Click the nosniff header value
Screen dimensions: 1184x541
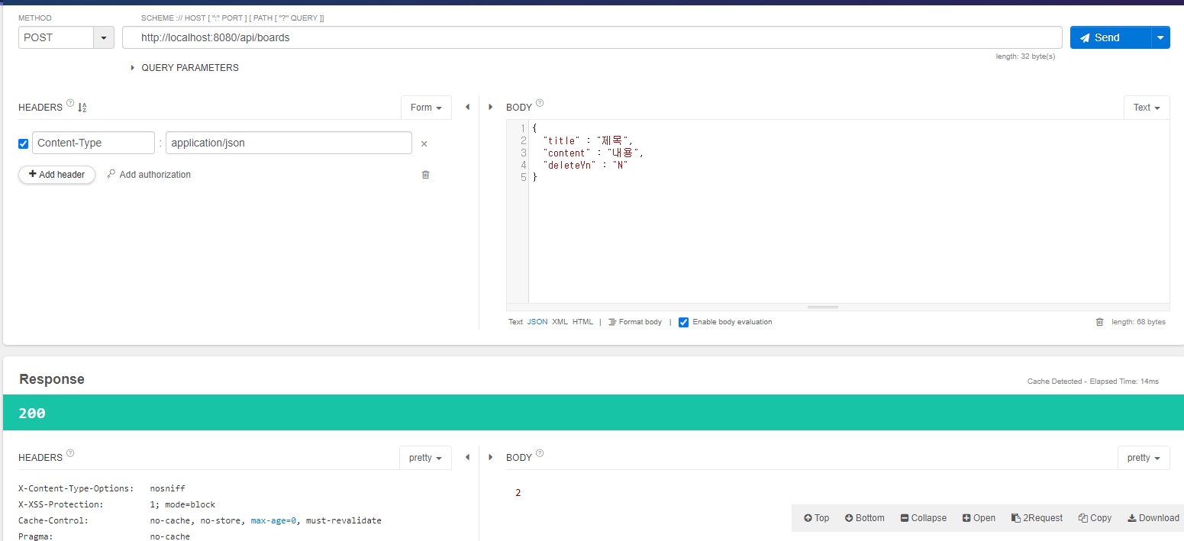167,488
